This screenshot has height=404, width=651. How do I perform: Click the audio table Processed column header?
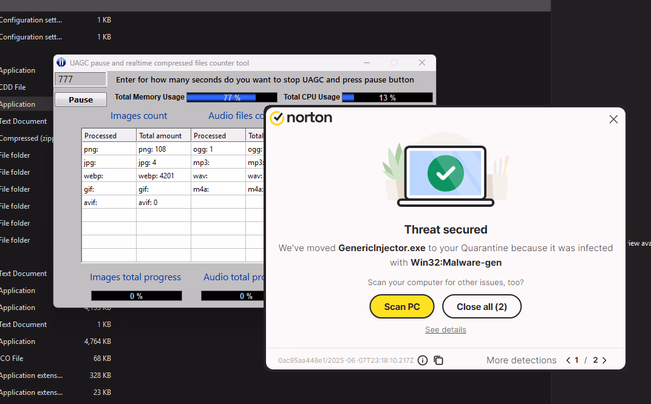click(x=219, y=136)
